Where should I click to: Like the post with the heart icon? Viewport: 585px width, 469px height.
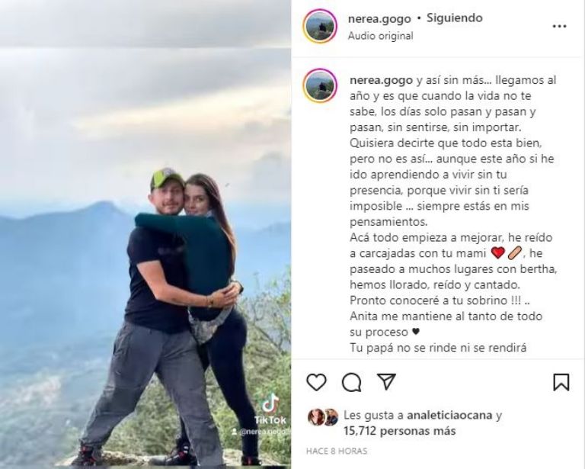pos(316,382)
